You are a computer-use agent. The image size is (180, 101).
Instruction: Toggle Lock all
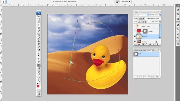click(x=146, y=22)
